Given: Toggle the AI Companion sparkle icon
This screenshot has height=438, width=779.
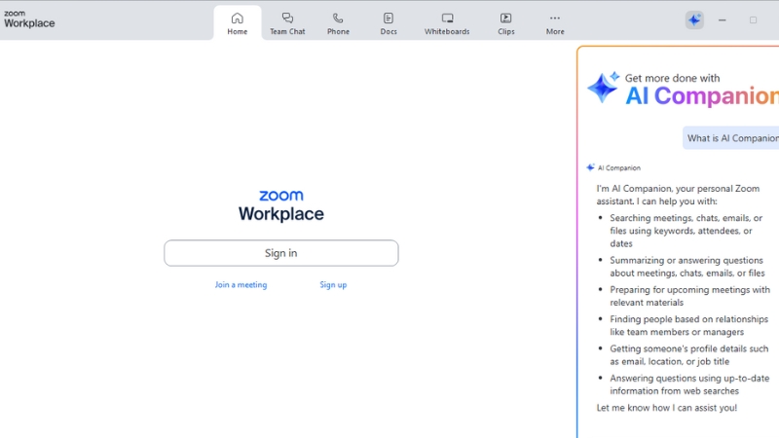Looking at the screenshot, I should point(694,19).
